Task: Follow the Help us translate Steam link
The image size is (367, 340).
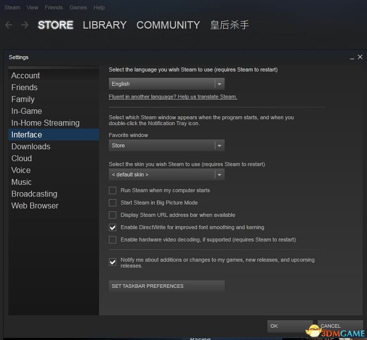Action: coord(173,97)
